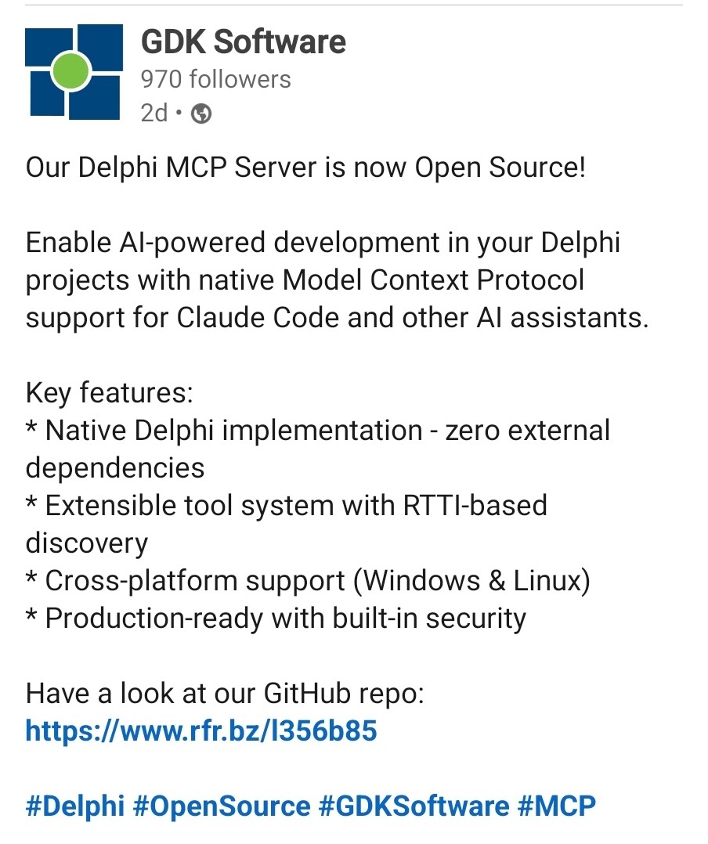The image size is (708, 844).
Task: Open the #OpenSource hashtag
Action: [222, 806]
